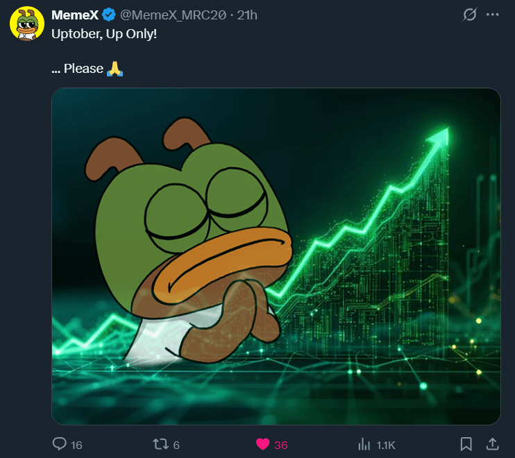Screen dimensions: 515x458
Task: Open the praying frog chart image
Action: (x=276, y=255)
